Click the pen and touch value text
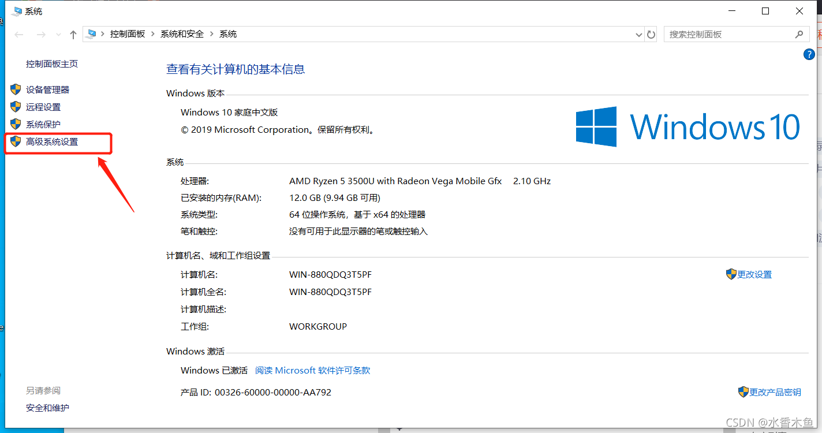Viewport: 822px width, 433px height. point(358,232)
